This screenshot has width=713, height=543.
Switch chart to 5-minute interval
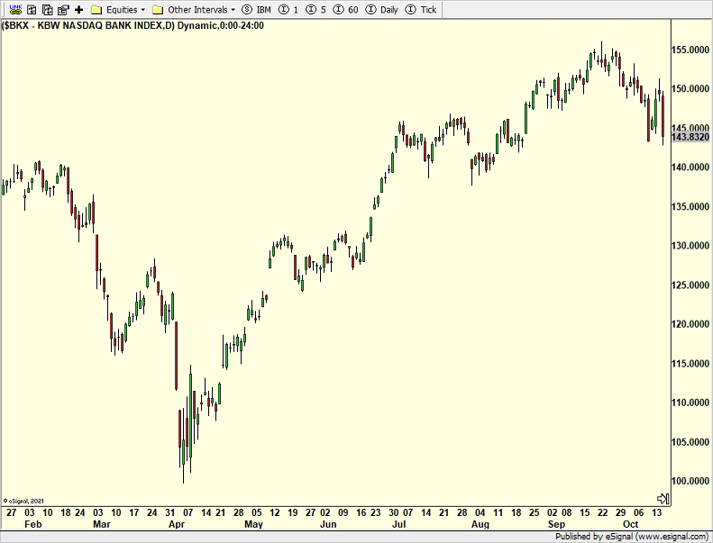coord(315,9)
